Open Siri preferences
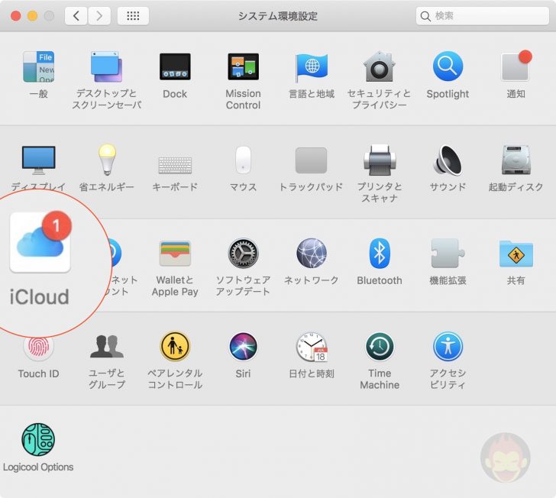 (x=243, y=346)
